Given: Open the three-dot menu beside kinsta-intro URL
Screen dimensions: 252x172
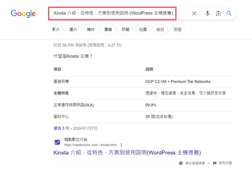Looking at the screenshot, I should 121,145.
